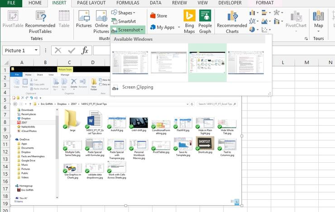Expand the Shapes dropdown
The height and width of the screenshot is (212, 335).
[124, 13]
